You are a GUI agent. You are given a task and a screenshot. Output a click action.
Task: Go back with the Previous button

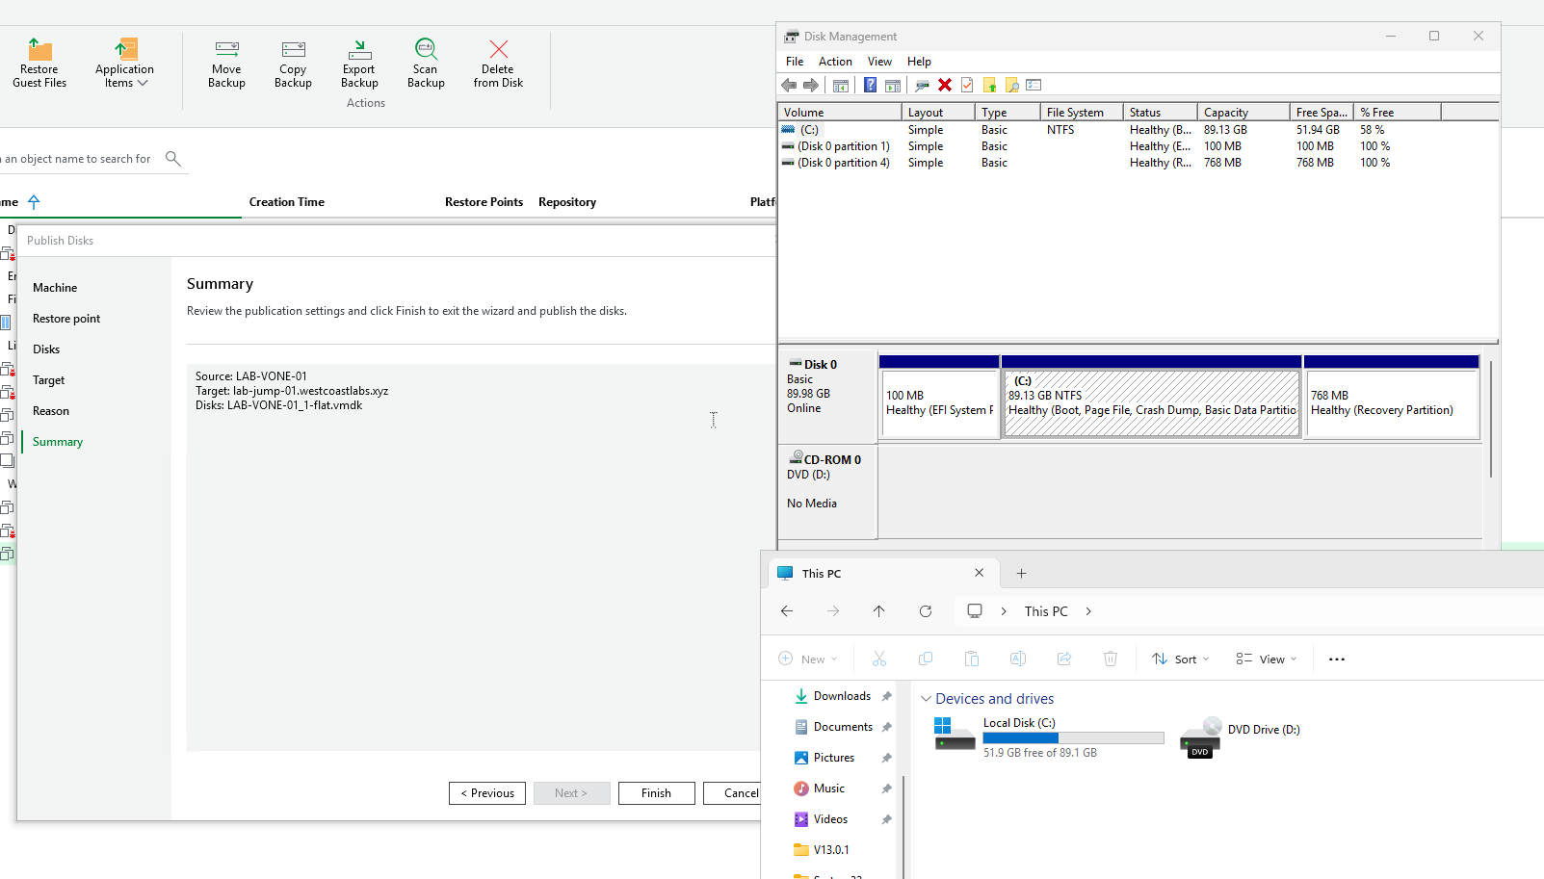(487, 793)
